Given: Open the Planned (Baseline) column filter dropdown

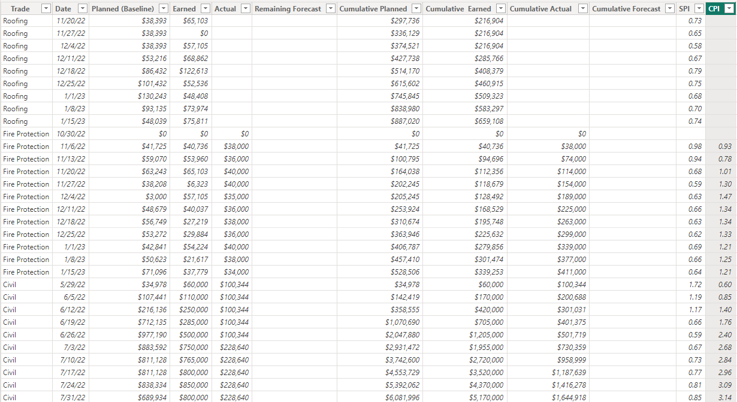Looking at the screenshot, I should pos(165,9).
